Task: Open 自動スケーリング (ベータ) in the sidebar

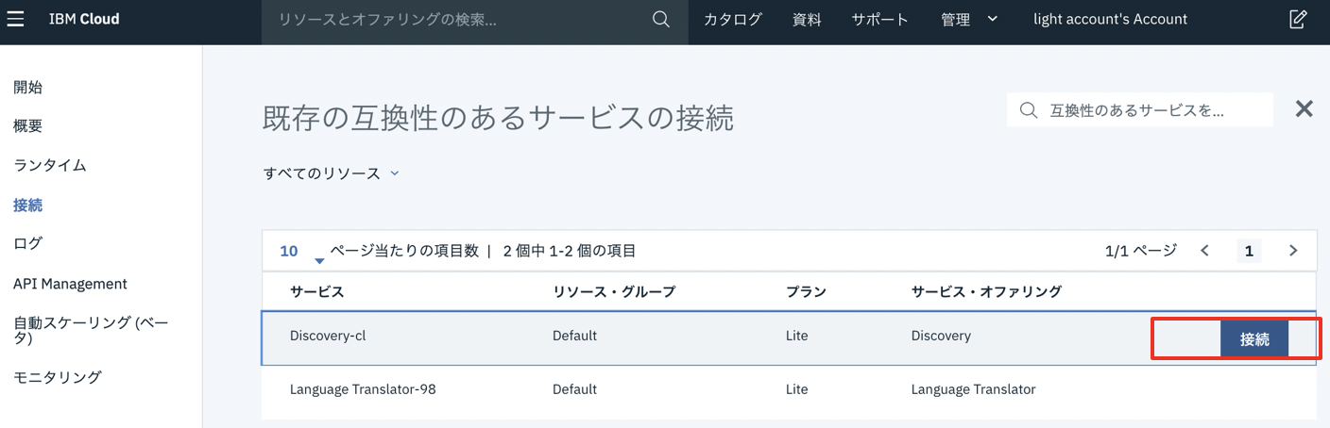Action: tap(91, 330)
